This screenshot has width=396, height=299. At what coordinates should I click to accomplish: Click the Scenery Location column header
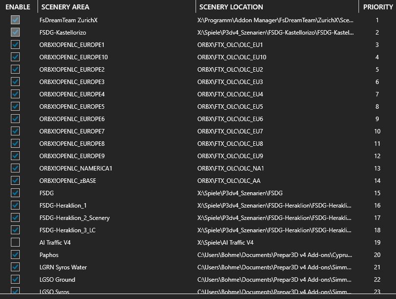pos(231,7)
